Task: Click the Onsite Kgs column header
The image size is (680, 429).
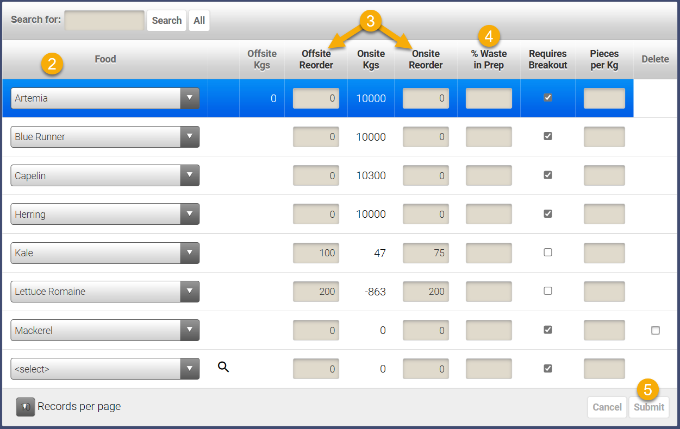Action: (x=371, y=59)
